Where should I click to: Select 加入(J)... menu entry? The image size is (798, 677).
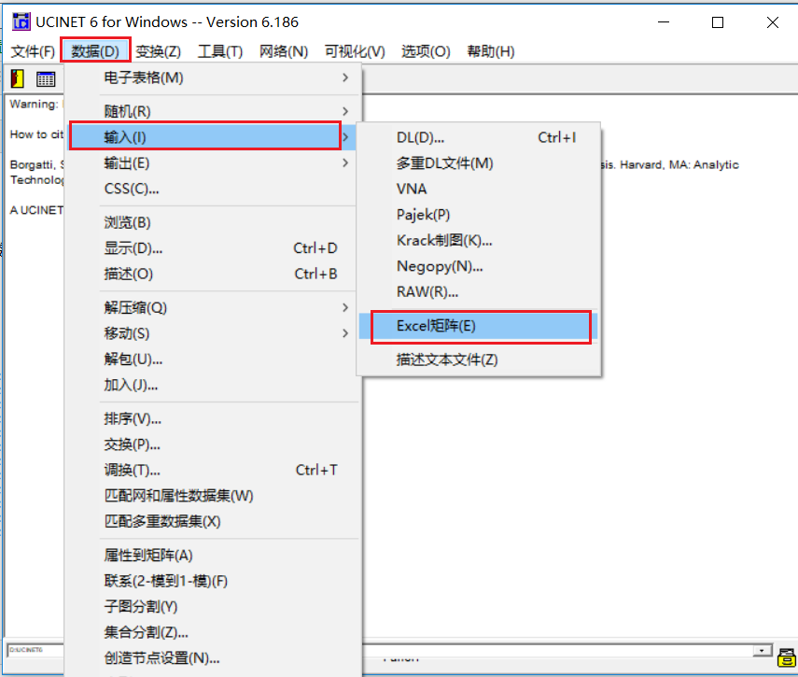(212, 385)
